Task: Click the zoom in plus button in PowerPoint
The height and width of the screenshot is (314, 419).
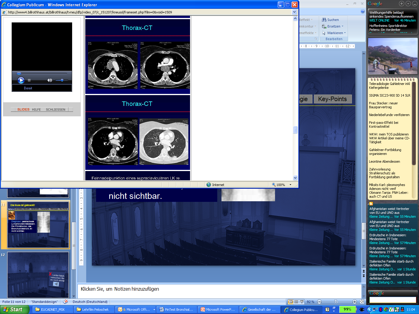Action: pyautogui.click(x=355, y=302)
